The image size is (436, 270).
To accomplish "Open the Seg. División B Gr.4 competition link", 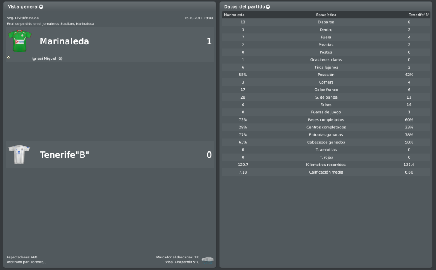I will [26, 18].
